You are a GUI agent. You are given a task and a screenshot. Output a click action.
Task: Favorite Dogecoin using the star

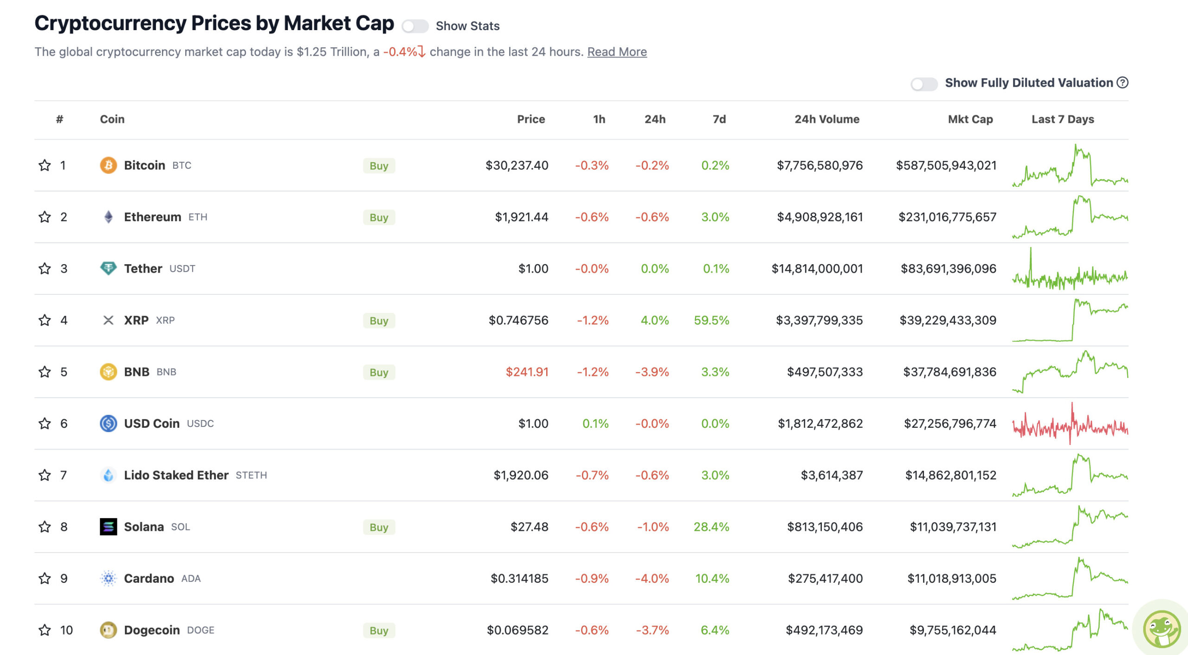[x=45, y=630]
